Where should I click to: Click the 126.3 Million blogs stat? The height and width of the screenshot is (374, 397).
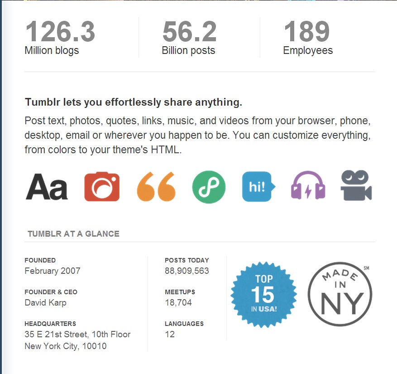[60, 38]
